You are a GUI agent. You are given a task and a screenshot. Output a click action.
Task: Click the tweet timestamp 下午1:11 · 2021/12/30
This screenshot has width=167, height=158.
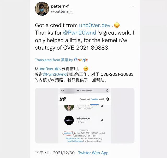point(55,153)
